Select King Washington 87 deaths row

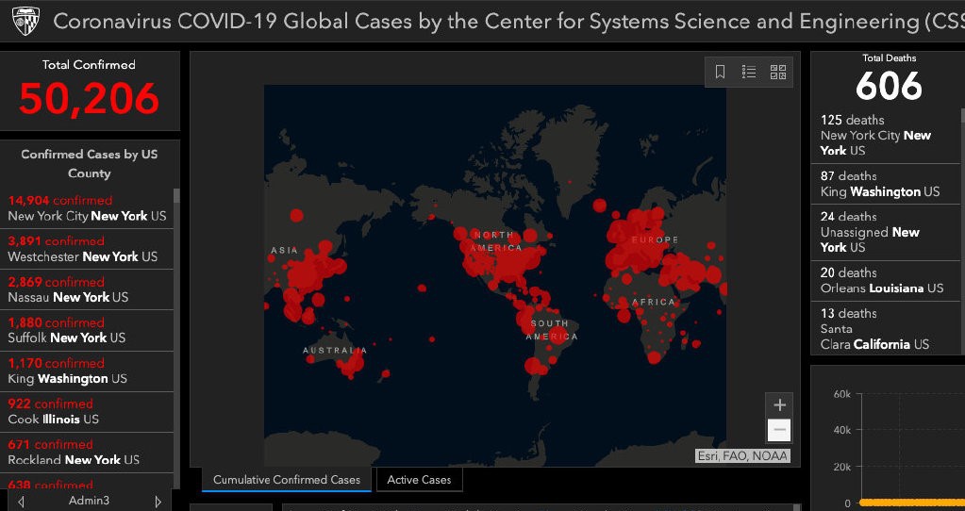886,184
